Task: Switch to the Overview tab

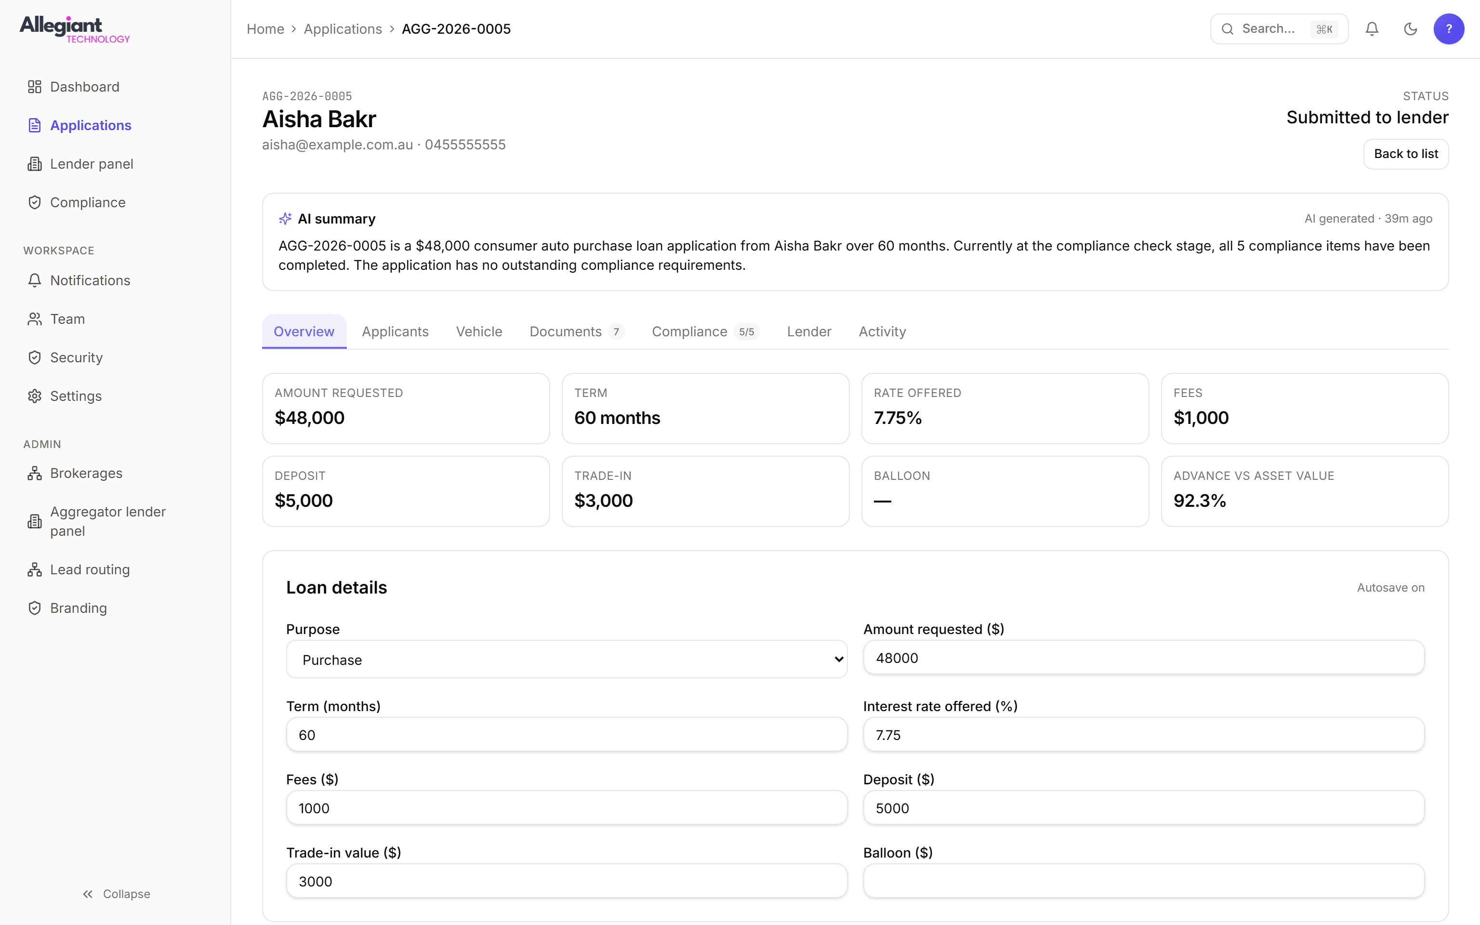Action: click(x=304, y=331)
